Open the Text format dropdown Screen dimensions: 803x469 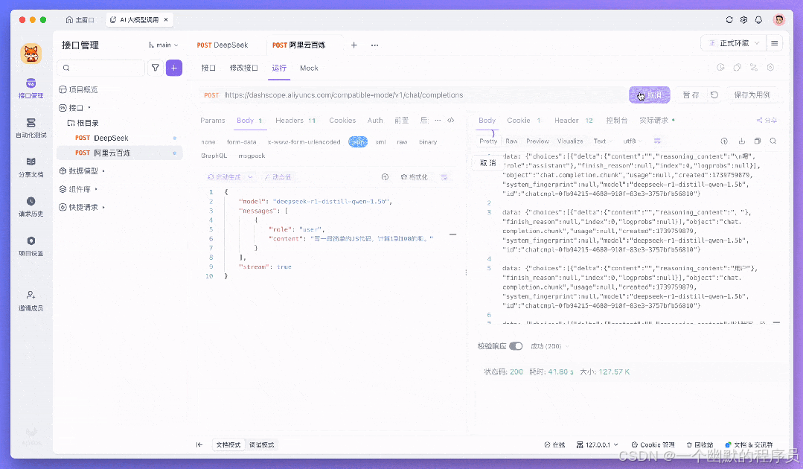click(x=603, y=141)
